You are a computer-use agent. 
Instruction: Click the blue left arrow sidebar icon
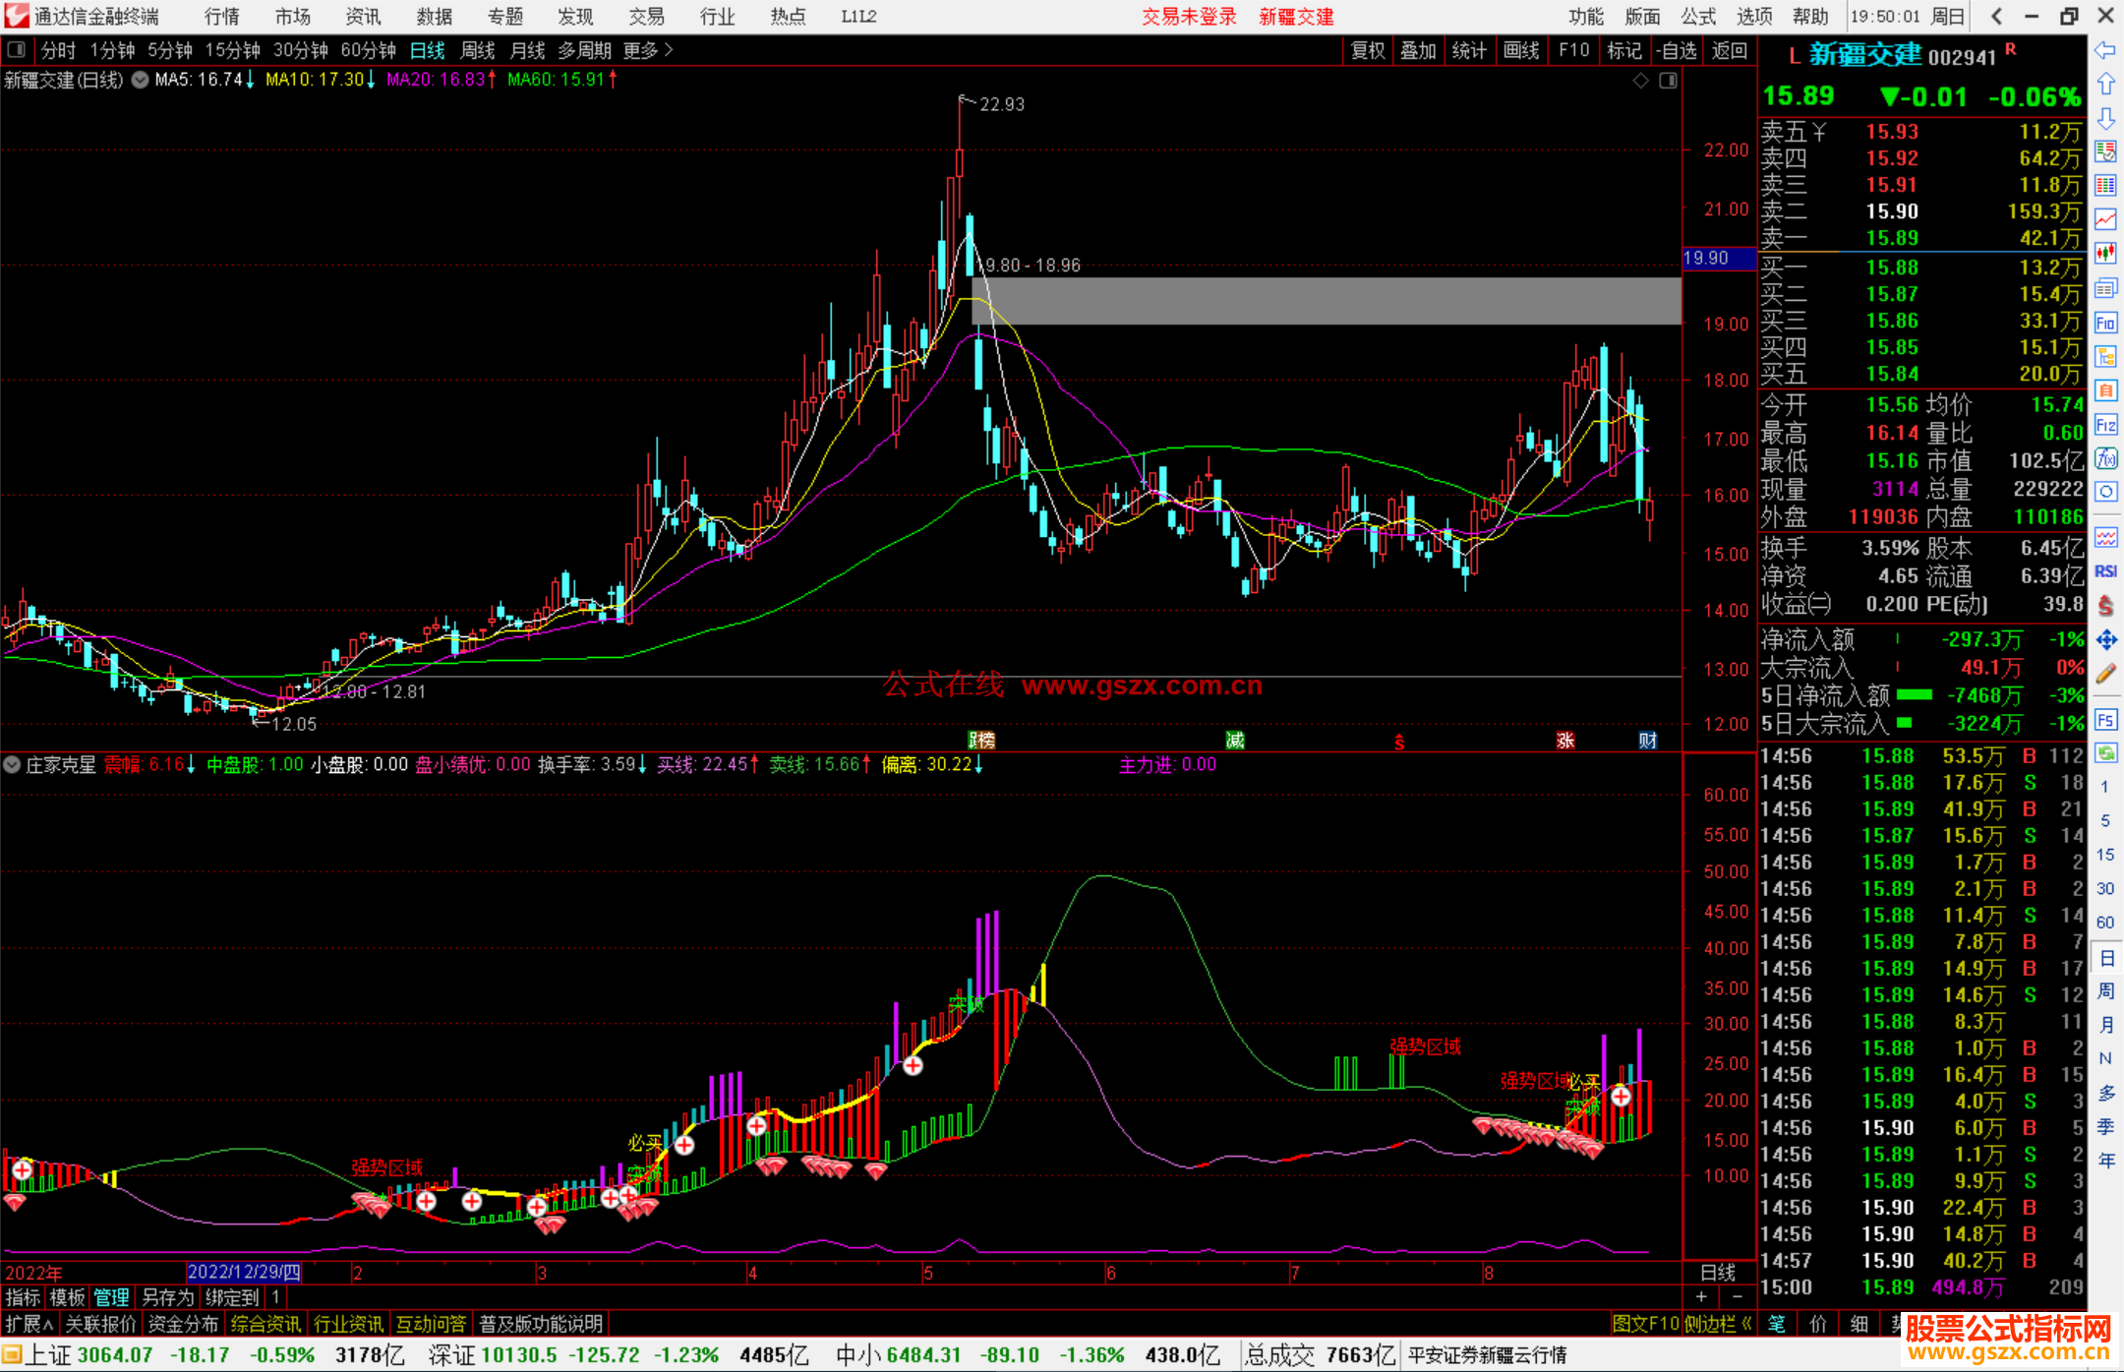tap(2105, 50)
